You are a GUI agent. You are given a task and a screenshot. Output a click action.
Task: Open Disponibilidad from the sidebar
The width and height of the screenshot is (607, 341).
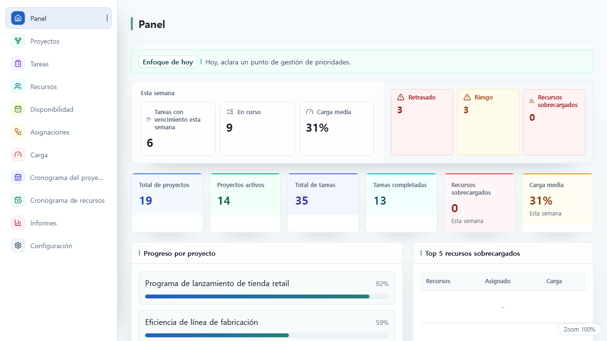pyautogui.click(x=58, y=109)
